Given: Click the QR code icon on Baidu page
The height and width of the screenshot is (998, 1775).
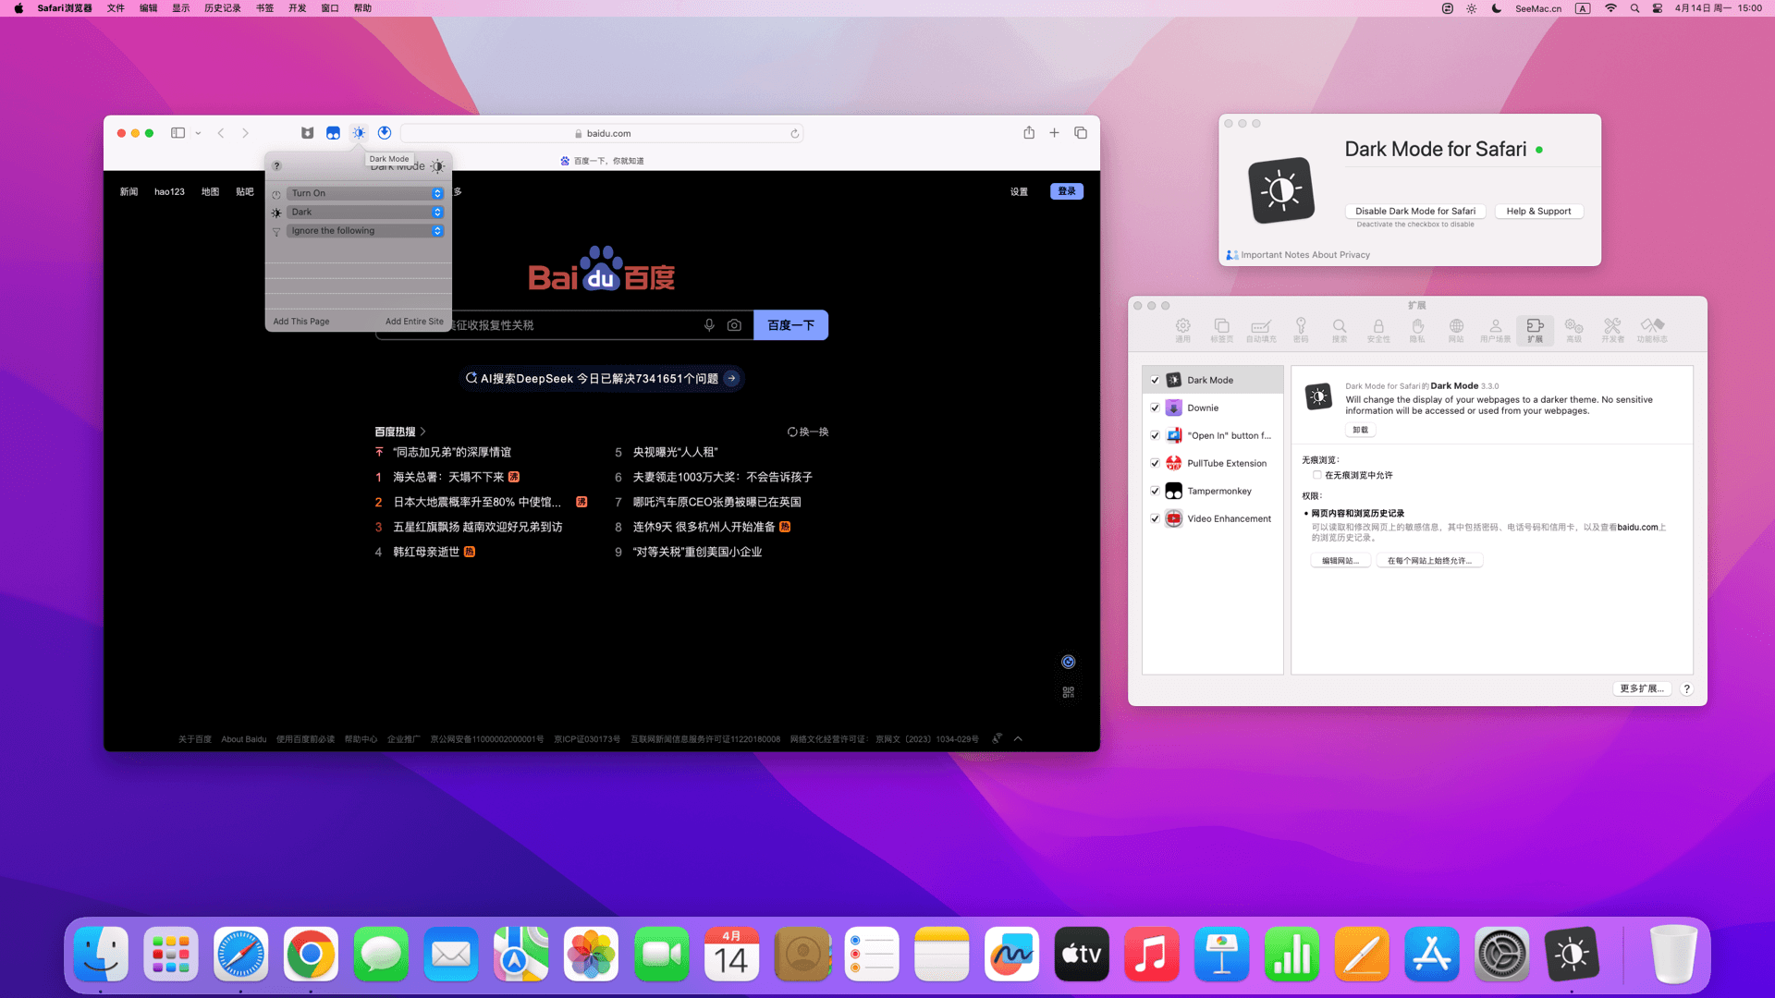Looking at the screenshot, I should (x=1068, y=692).
